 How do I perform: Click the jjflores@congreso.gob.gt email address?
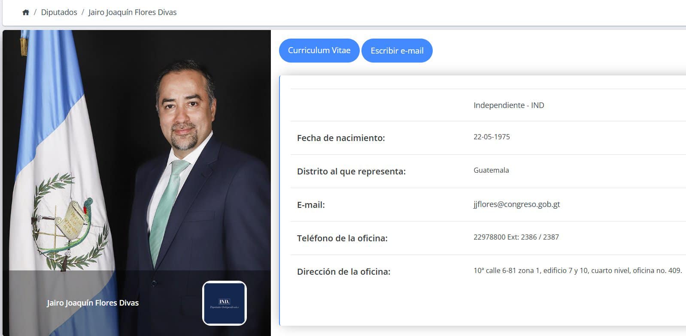point(516,204)
